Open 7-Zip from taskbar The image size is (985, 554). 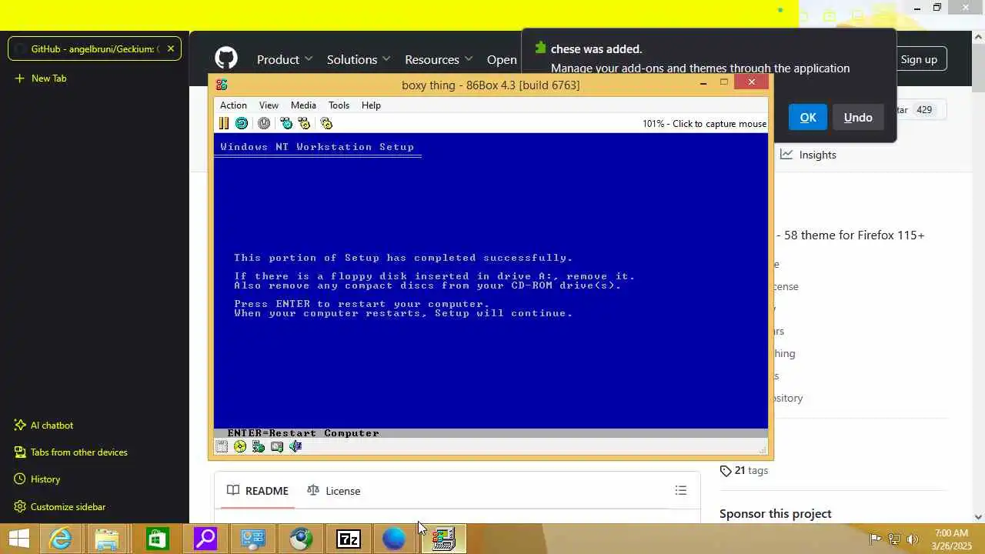tap(349, 539)
